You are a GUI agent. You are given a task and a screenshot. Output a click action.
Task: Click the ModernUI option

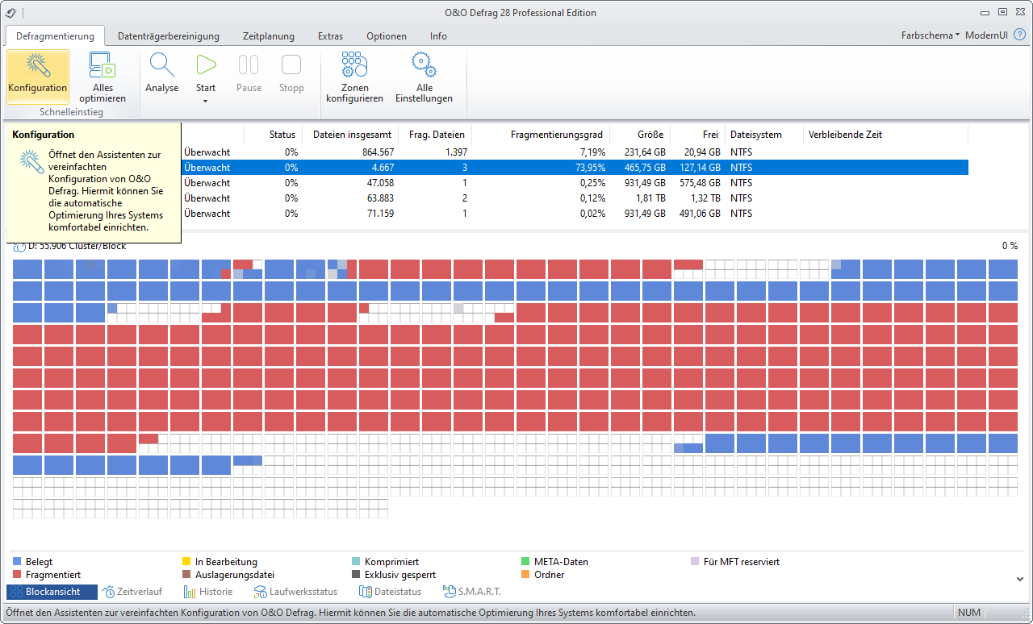pyautogui.click(x=986, y=35)
